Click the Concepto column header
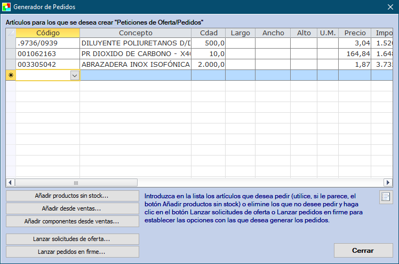 [135, 33]
